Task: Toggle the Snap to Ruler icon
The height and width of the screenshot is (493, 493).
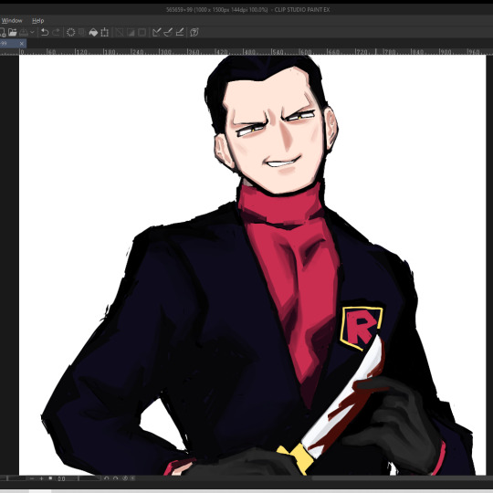Action: tap(157, 32)
